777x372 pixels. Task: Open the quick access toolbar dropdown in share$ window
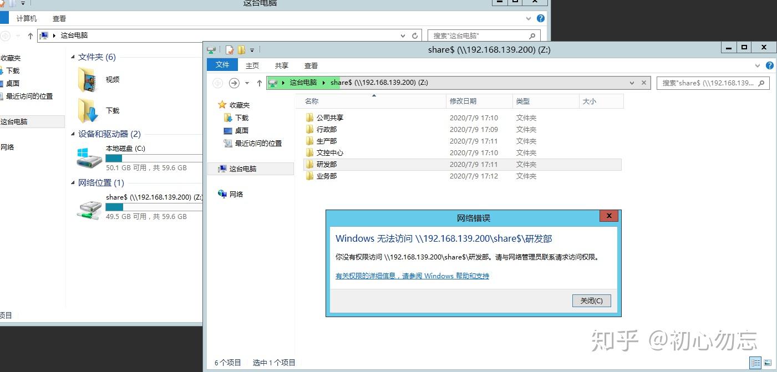click(252, 50)
